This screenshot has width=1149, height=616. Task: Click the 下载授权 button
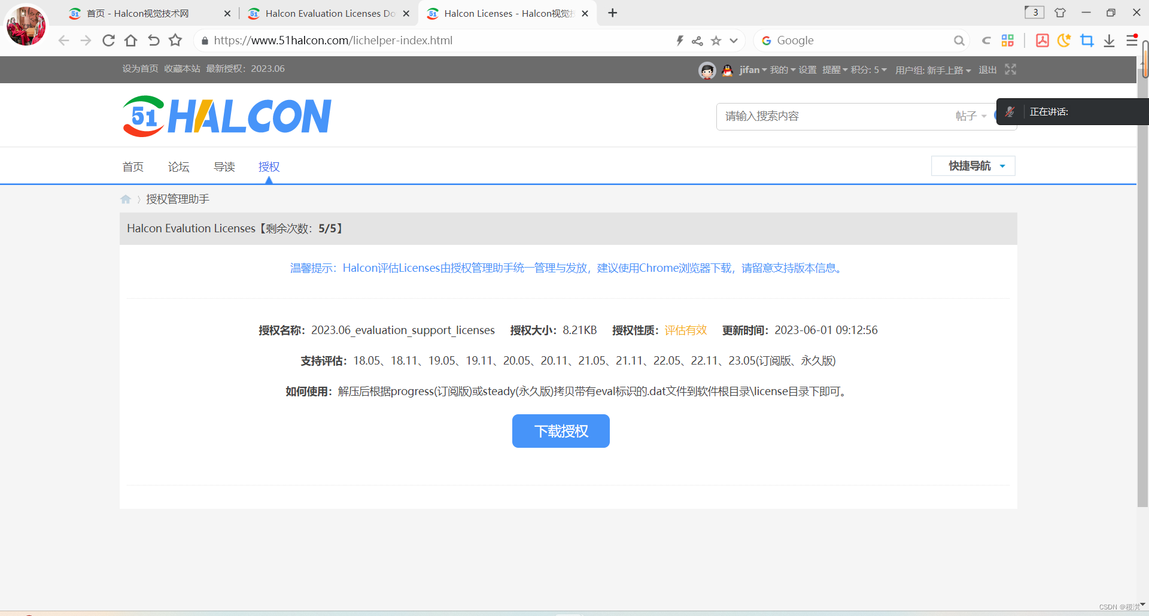tap(561, 431)
